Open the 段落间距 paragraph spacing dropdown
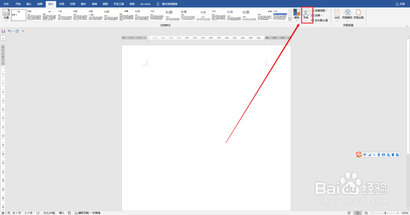Image resolution: width=410 pixels, height=215 pixels. 319,11
